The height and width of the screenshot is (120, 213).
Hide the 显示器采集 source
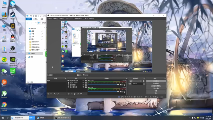click(83, 87)
